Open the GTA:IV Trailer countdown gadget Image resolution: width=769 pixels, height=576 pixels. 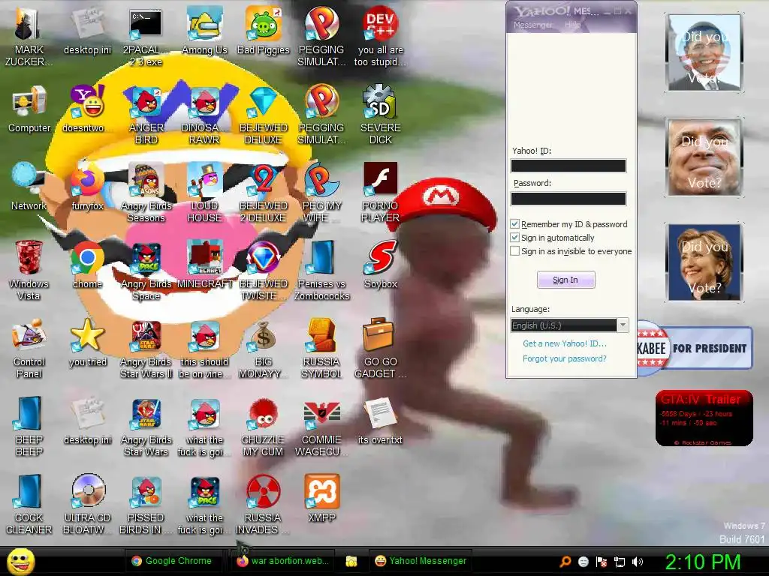pos(704,418)
